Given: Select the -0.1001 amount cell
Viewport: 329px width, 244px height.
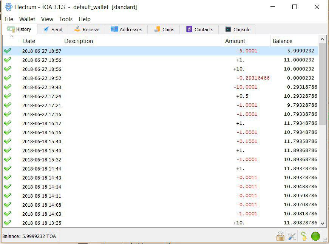Looking at the screenshot, I should [247, 141].
